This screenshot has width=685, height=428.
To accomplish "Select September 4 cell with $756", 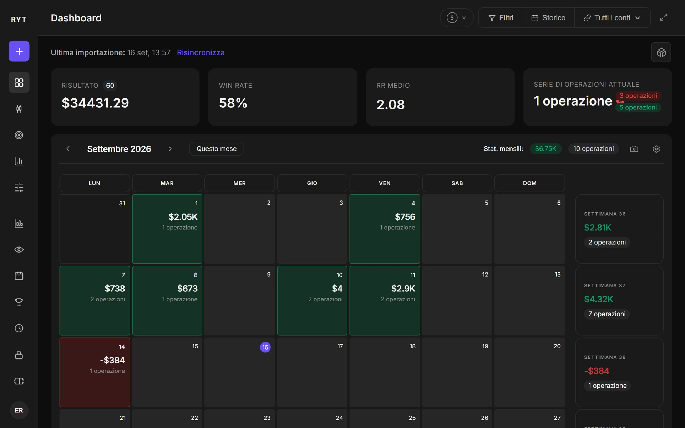I will pyautogui.click(x=385, y=229).
